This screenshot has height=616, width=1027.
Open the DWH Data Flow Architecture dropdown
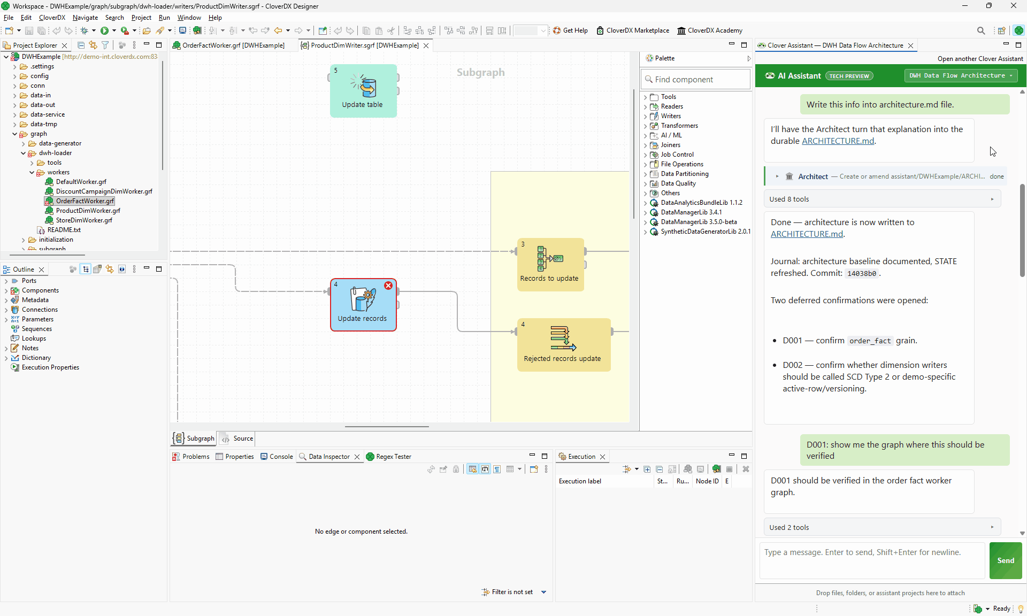961,76
